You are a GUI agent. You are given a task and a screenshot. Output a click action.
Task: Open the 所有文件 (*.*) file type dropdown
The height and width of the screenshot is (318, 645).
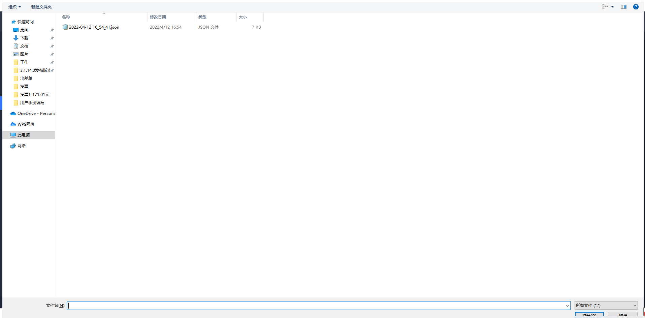tap(606, 306)
